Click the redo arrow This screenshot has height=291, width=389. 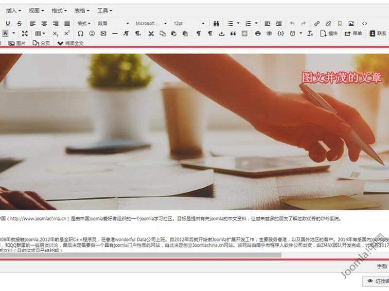pyautogui.click(x=303, y=23)
